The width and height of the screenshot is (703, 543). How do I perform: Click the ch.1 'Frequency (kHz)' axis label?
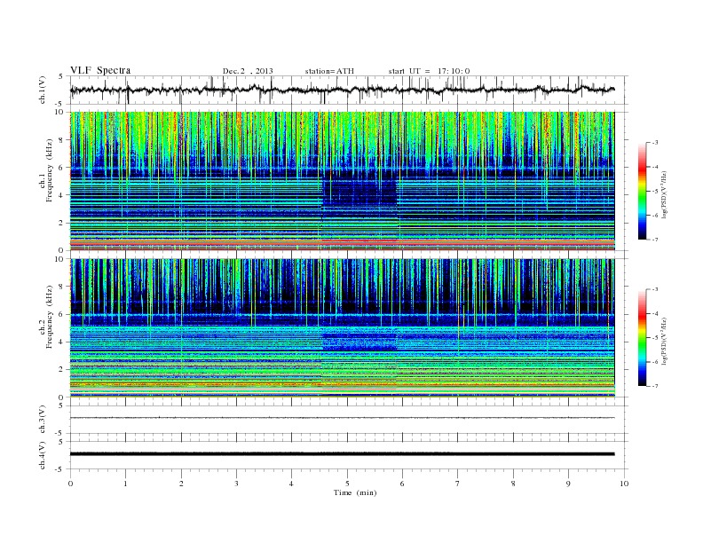[49, 170]
